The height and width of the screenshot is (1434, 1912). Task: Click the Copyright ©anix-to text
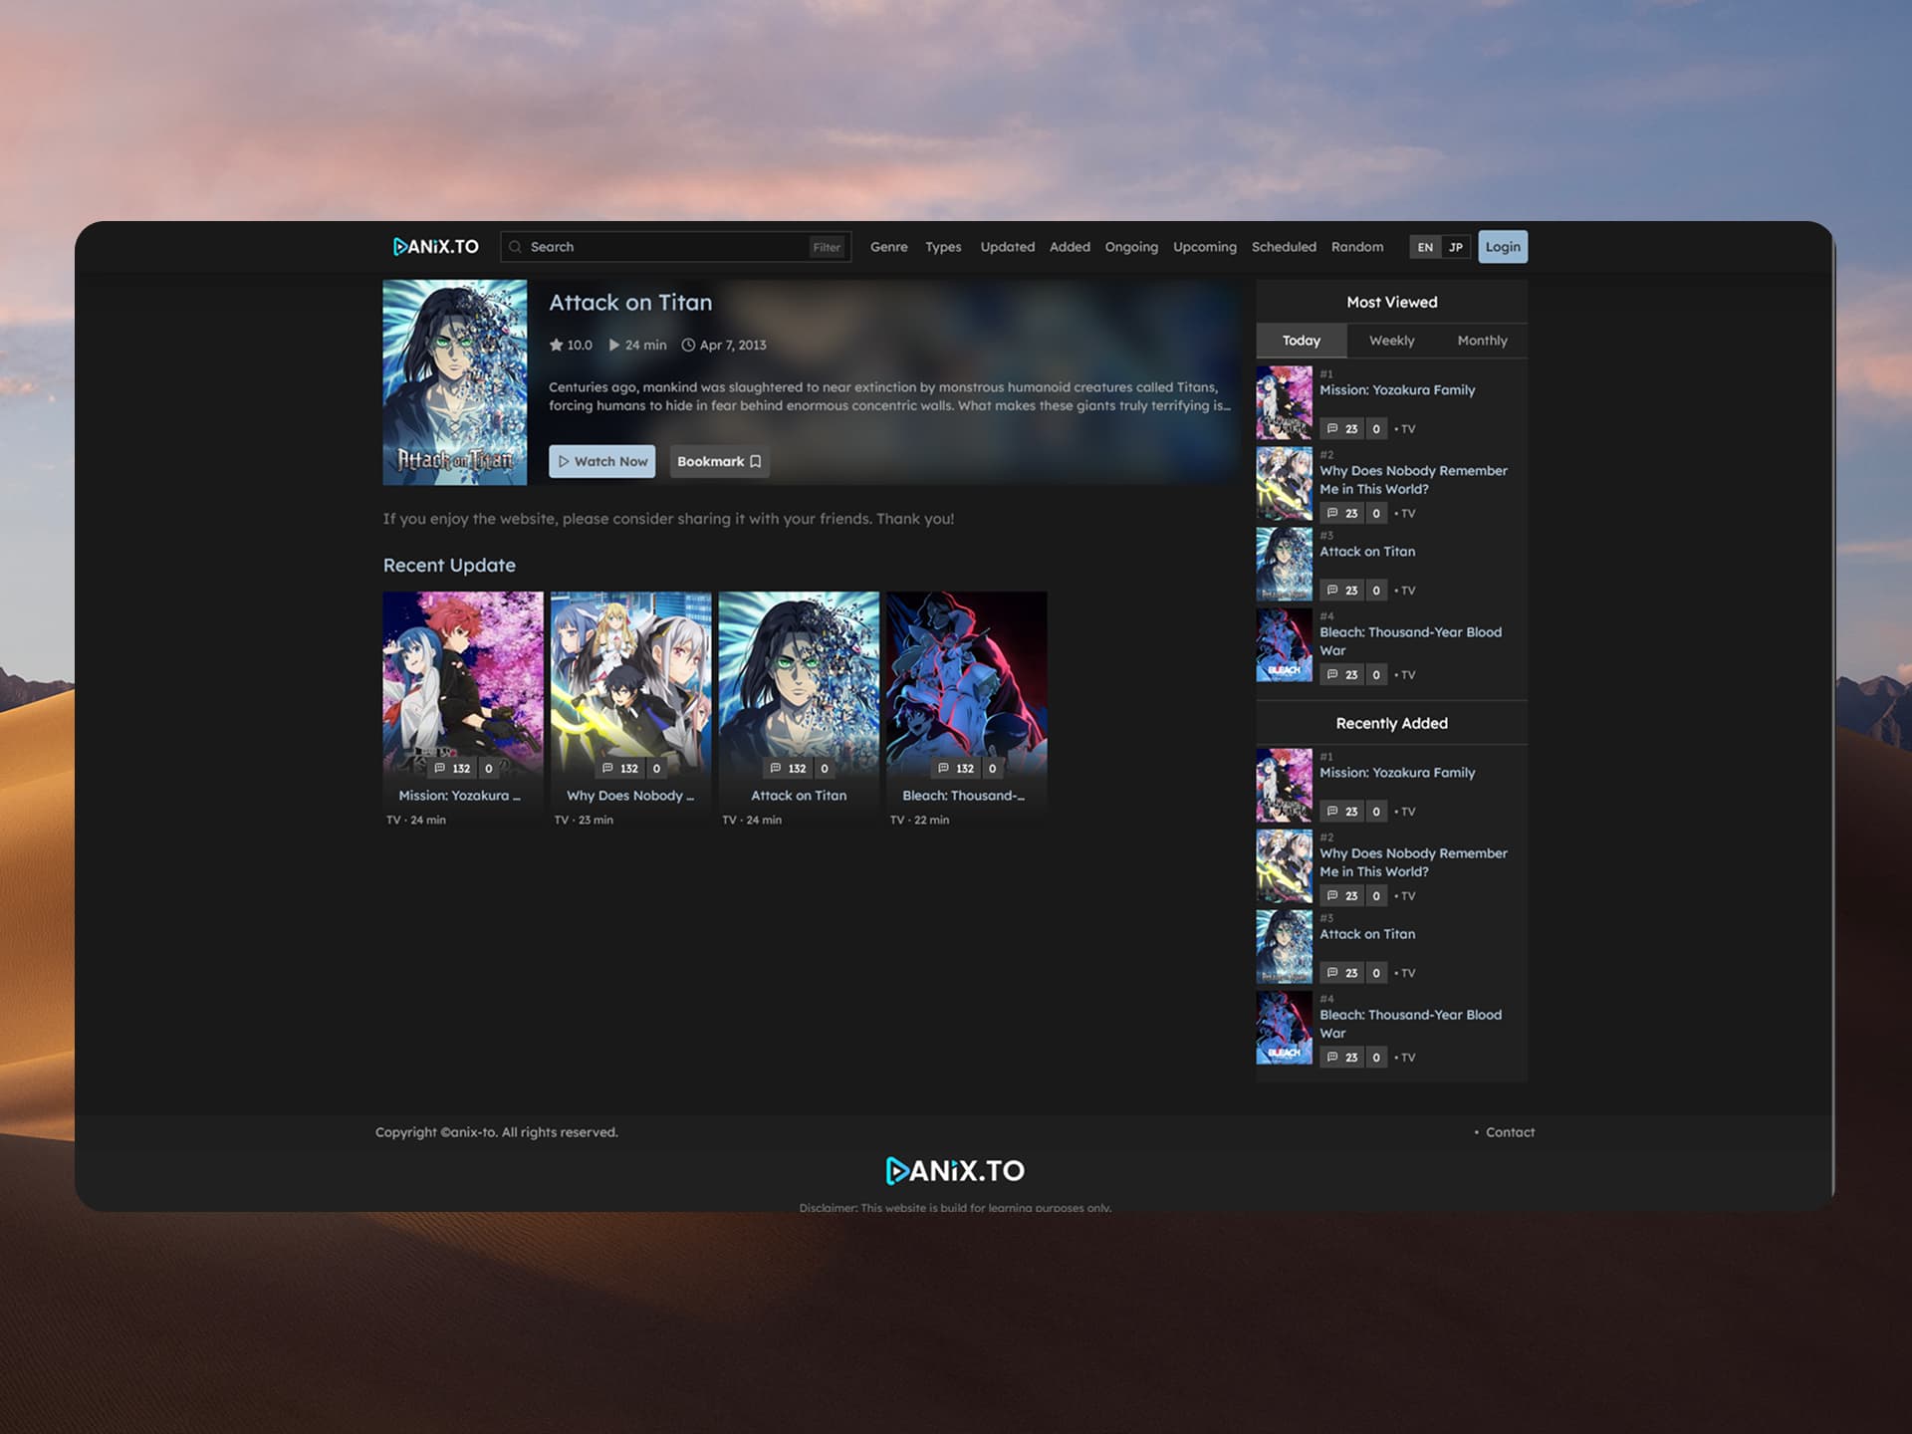[496, 1132]
